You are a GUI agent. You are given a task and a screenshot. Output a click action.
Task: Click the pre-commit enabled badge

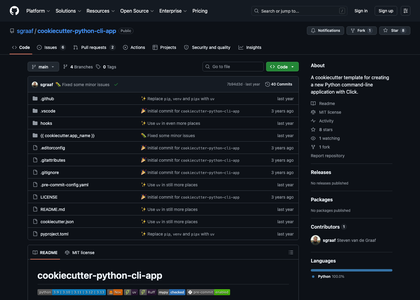click(208, 292)
